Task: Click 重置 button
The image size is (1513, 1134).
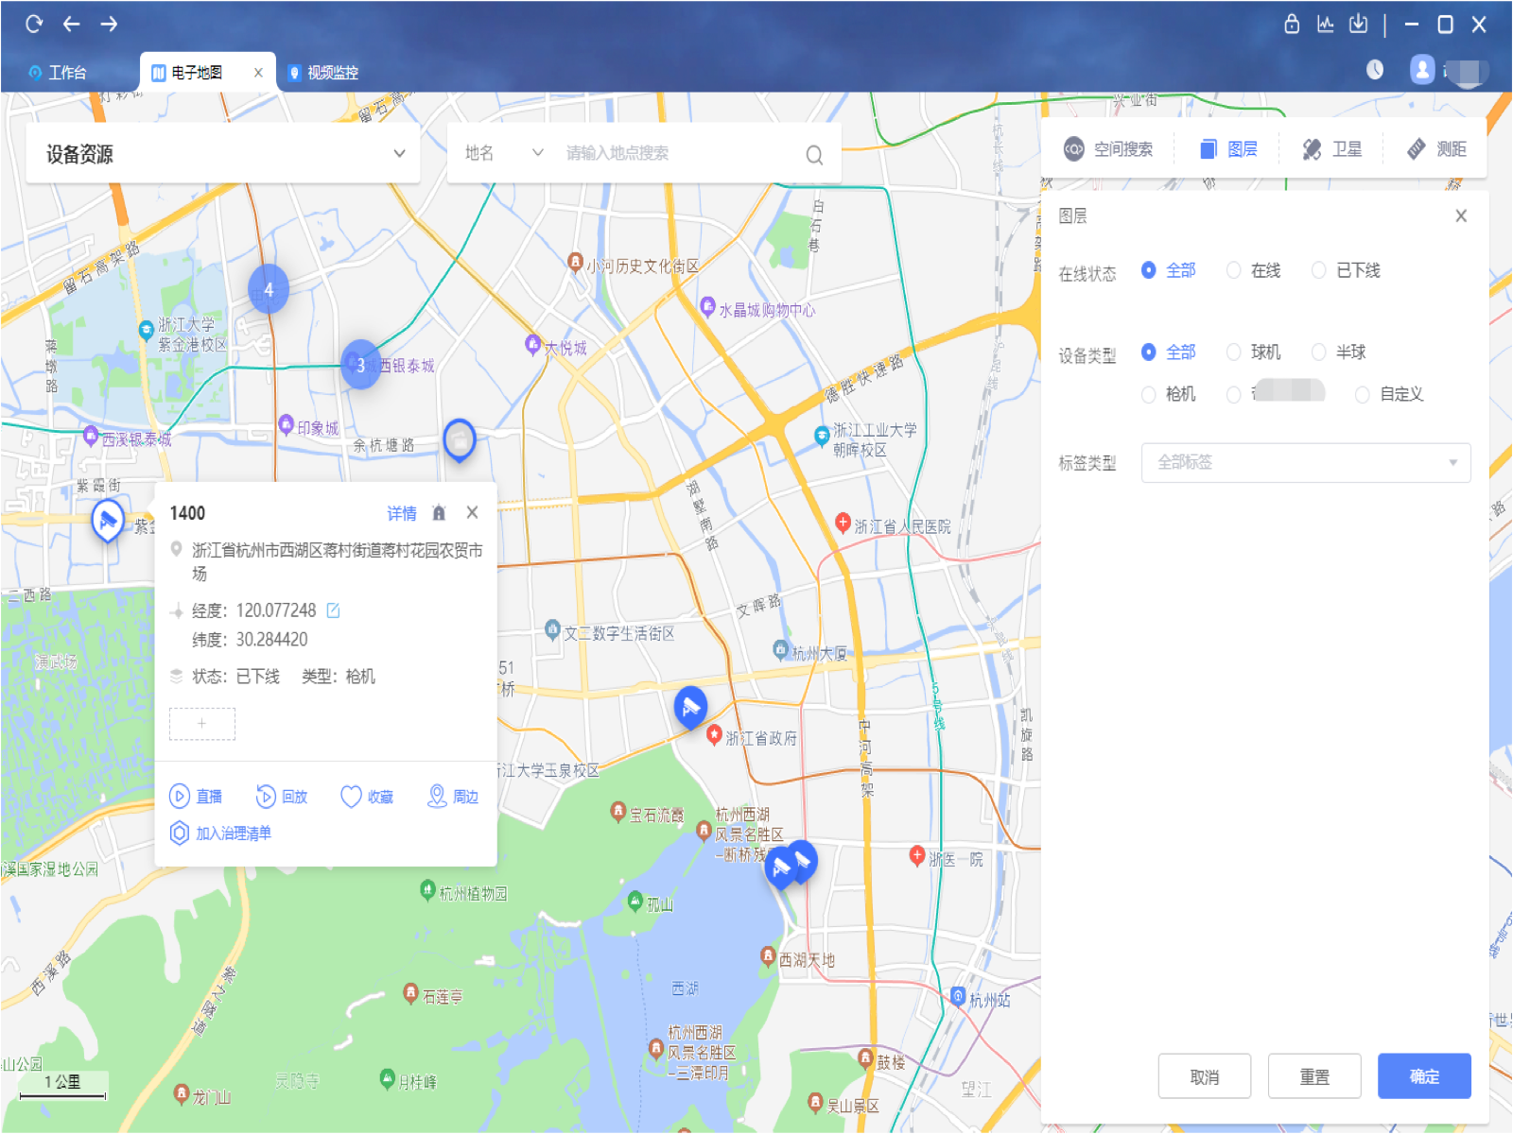Action: pyautogui.click(x=1314, y=1076)
